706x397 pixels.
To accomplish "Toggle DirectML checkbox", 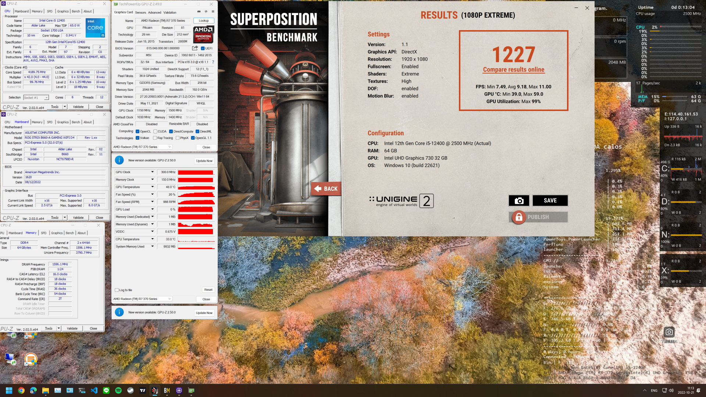I will click(197, 132).
